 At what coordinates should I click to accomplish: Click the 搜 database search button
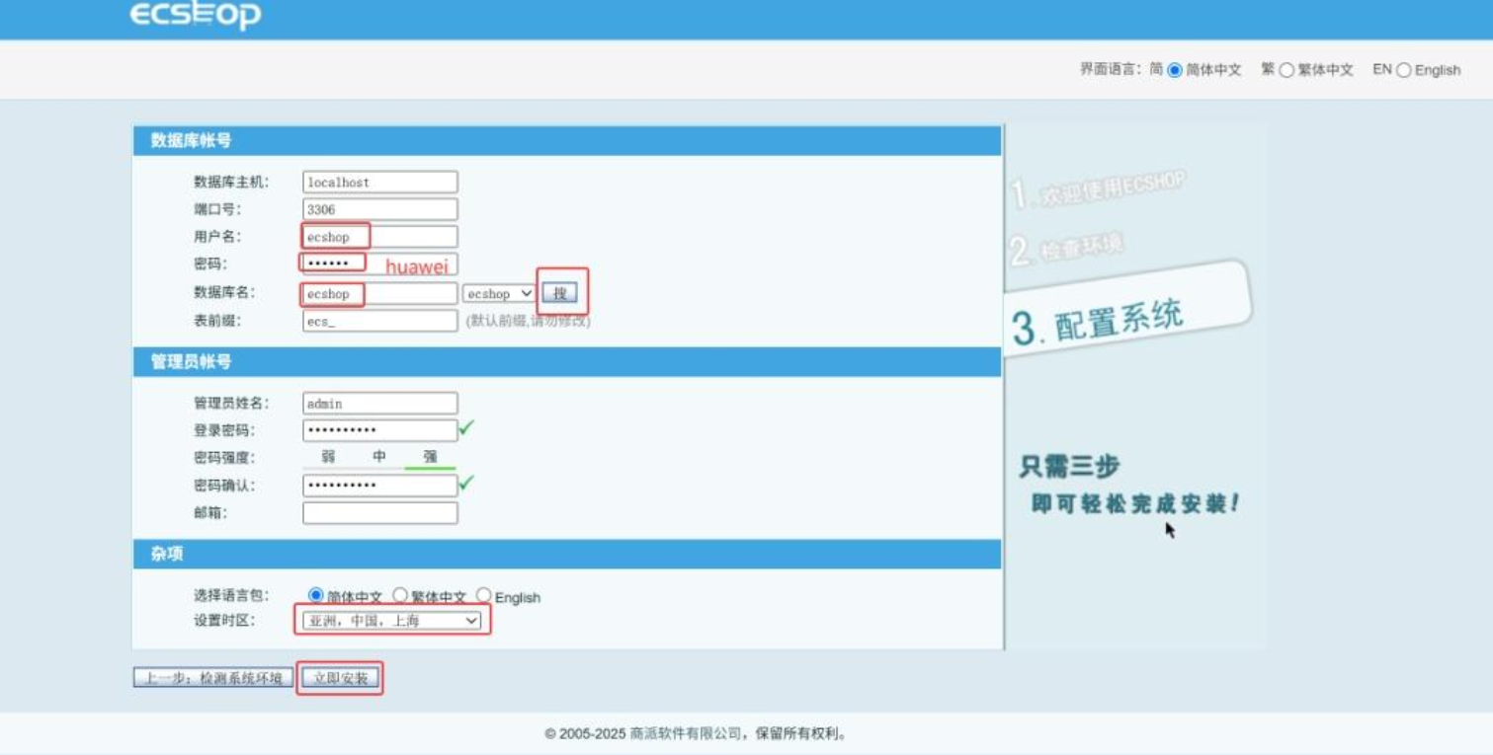point(560,293)
